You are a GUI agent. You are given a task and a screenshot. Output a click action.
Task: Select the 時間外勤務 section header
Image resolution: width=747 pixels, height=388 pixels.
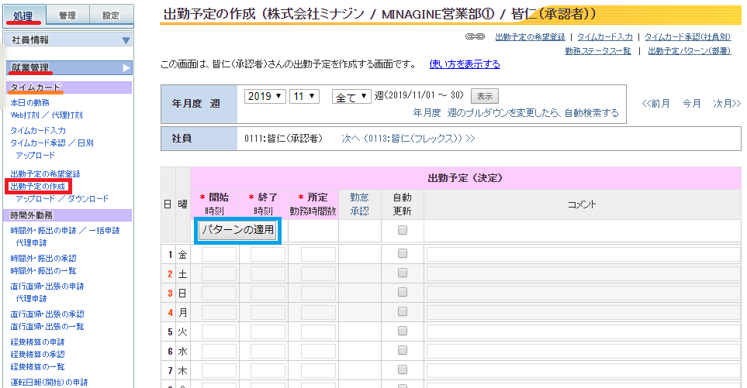(x=68, y=215)
